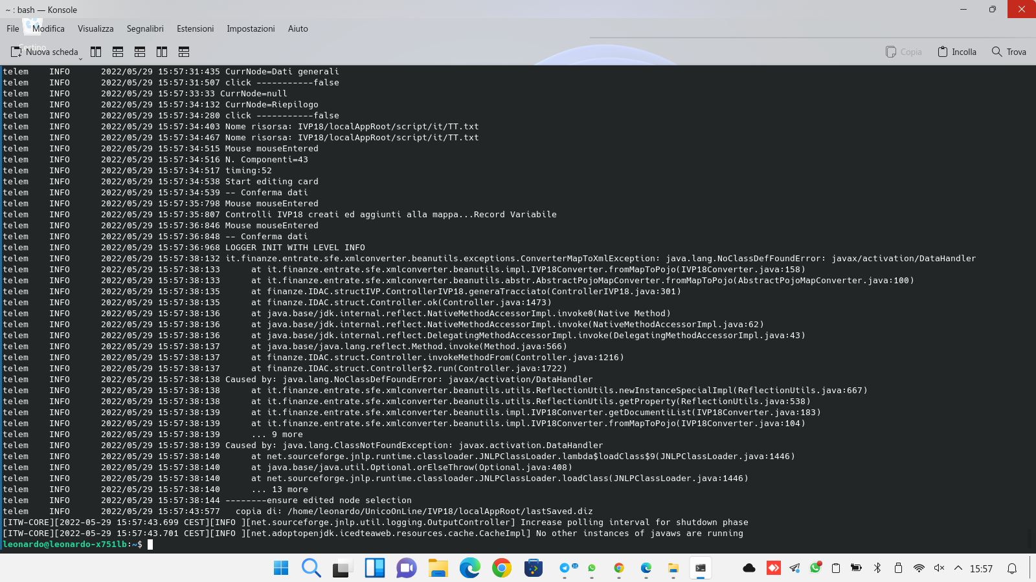
Task: Click the shell prompt leonardo@leonardo-x751lb:~$
Action: pyautogui.click(x=73, y=544)
